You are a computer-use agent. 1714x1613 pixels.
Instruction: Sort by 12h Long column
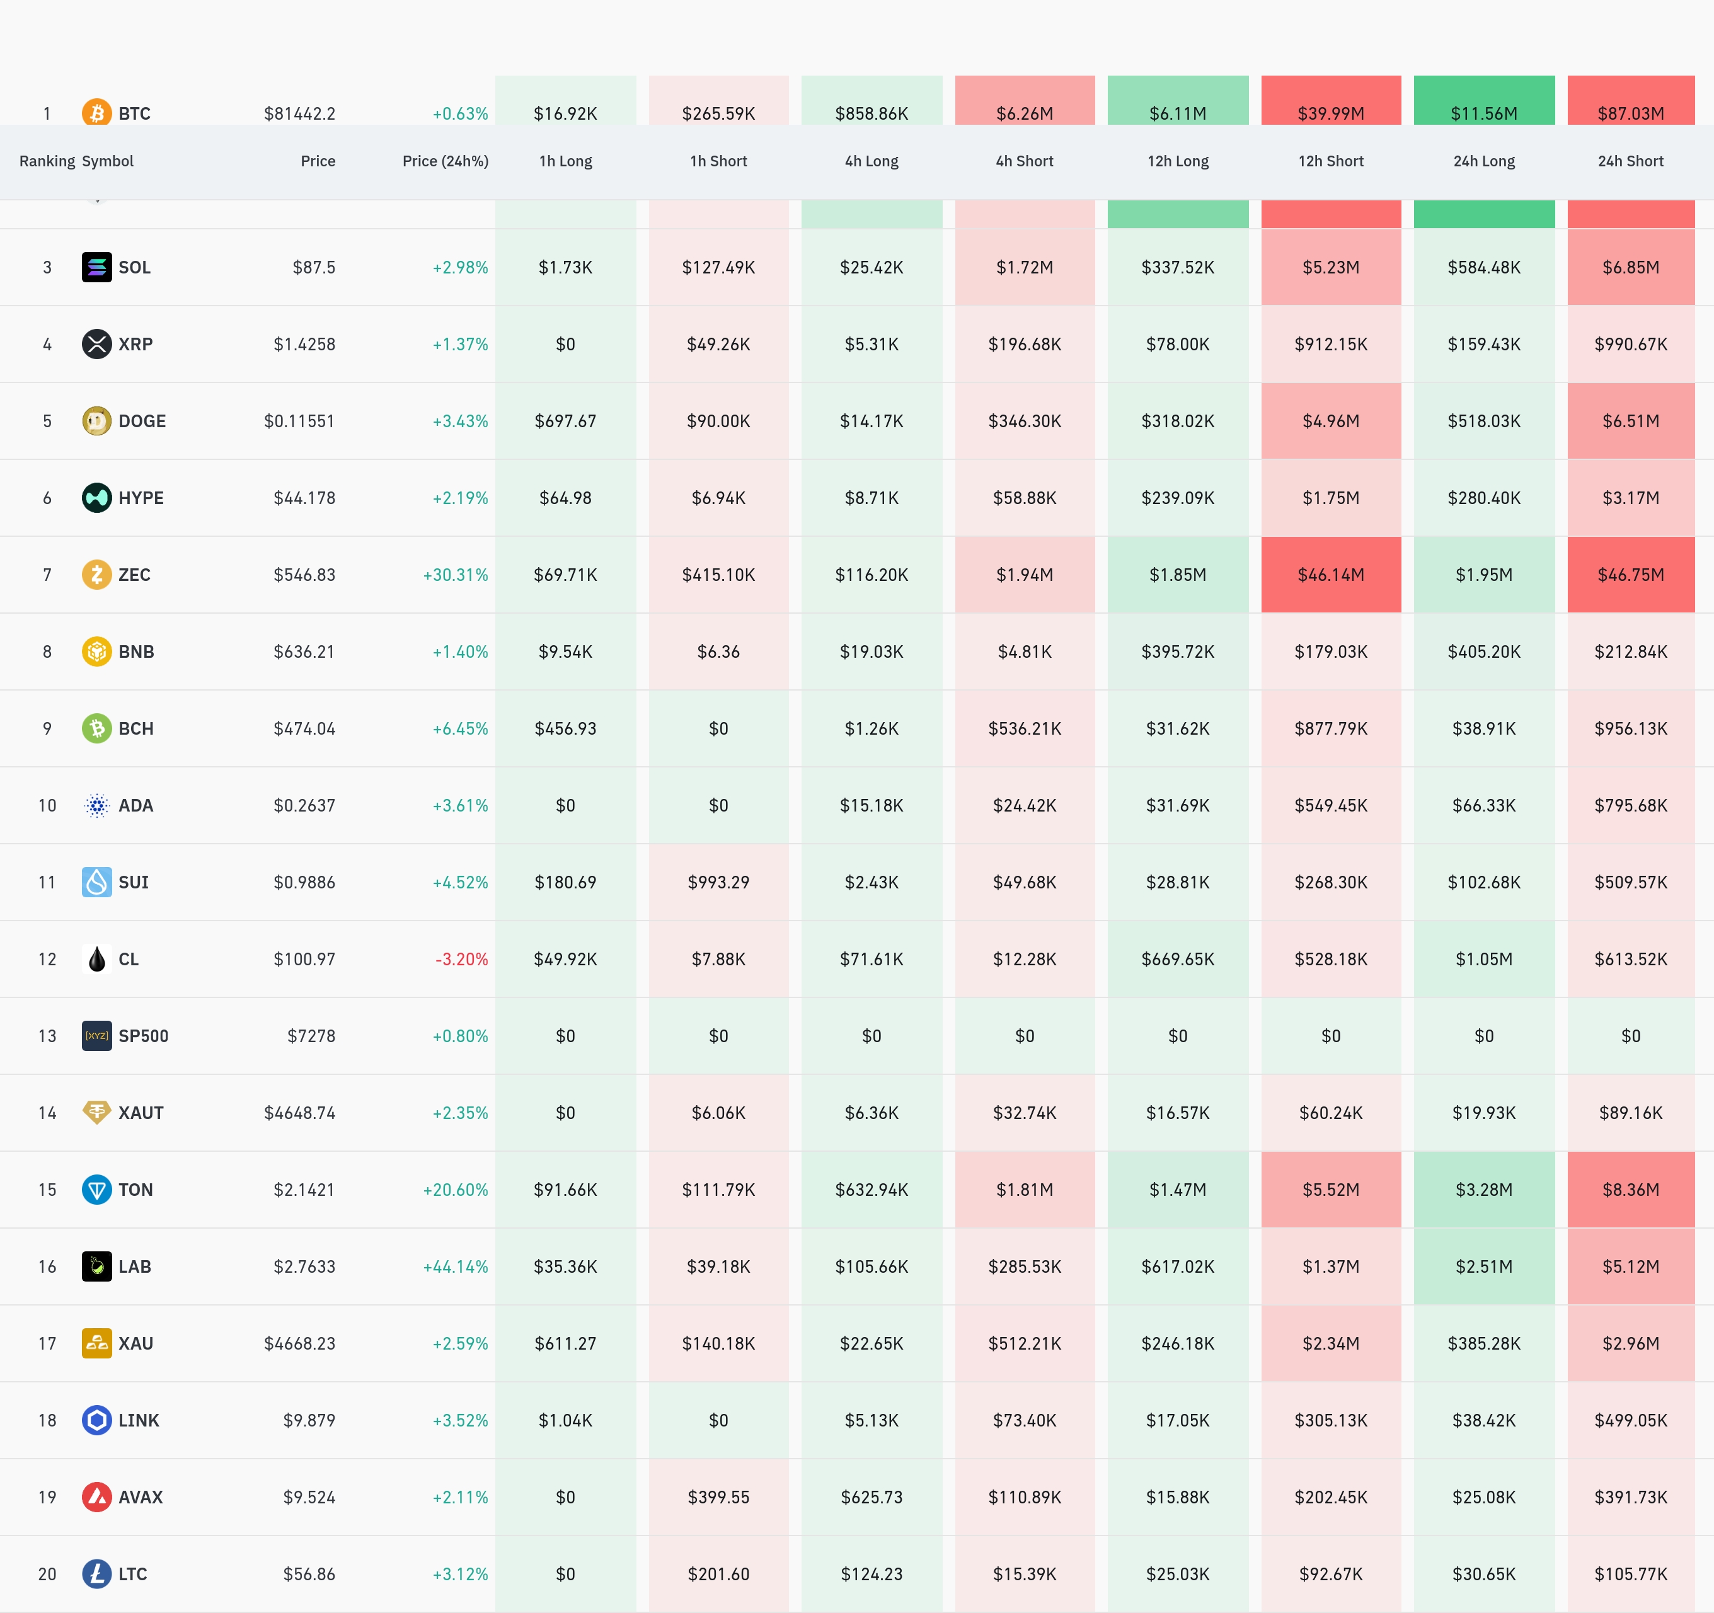(x=1178, y=161)
